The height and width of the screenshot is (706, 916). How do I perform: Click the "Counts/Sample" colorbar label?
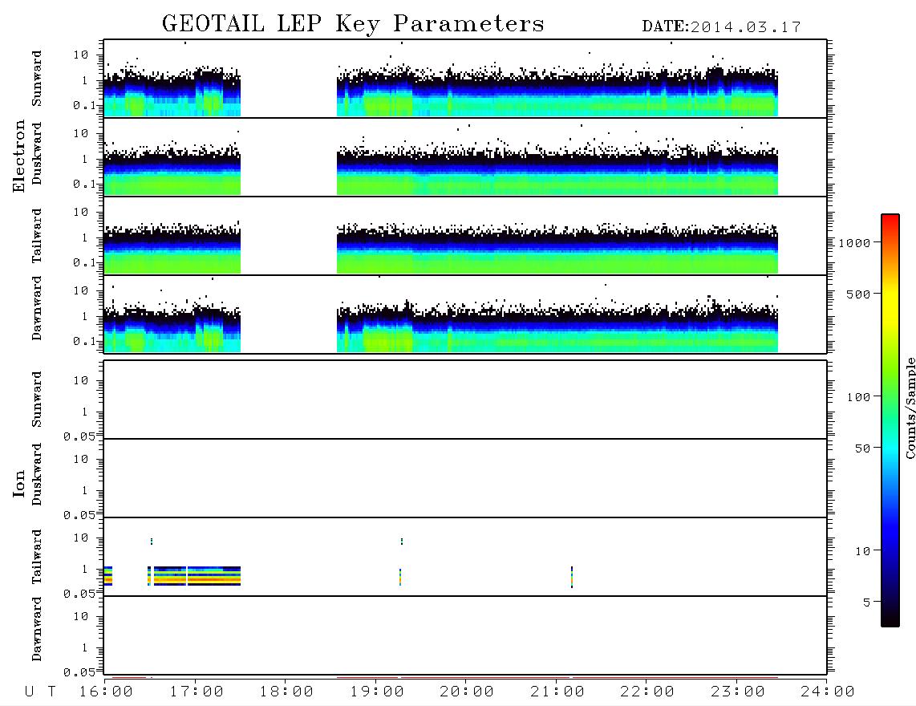click(x=910, y=408)
